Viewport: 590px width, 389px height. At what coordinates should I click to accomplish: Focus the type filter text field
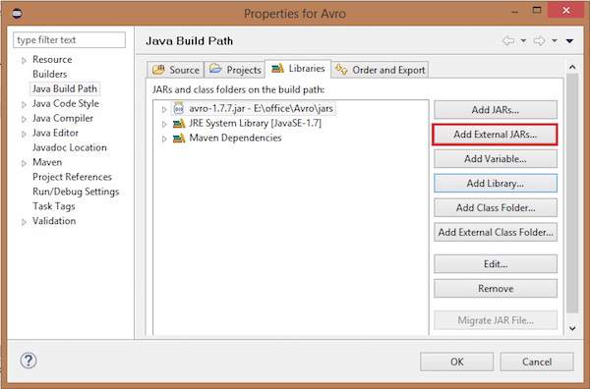coord(69,40)
